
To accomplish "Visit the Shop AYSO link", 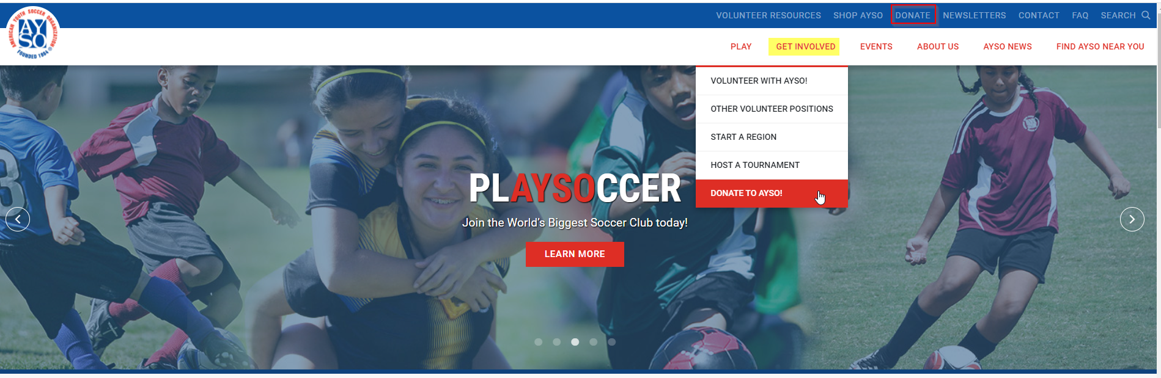I will point(858,15).
